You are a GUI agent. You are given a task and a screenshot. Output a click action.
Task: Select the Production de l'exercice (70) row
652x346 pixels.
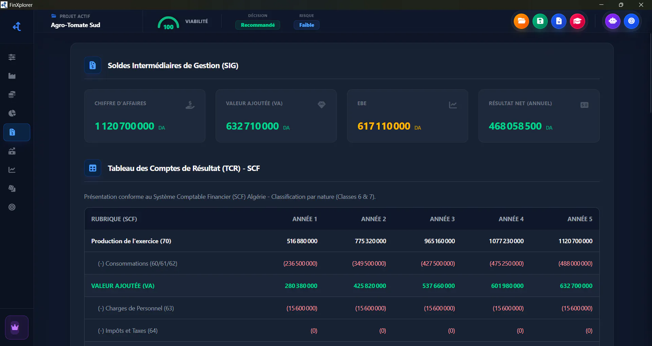(x=342, y=241)
